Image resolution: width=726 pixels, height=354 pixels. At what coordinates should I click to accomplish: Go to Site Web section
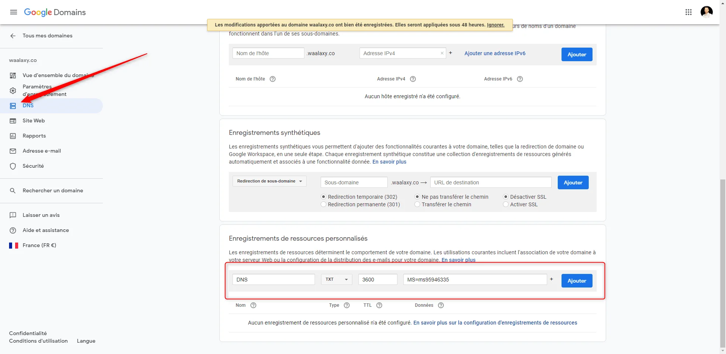click(x=34, y=121)
